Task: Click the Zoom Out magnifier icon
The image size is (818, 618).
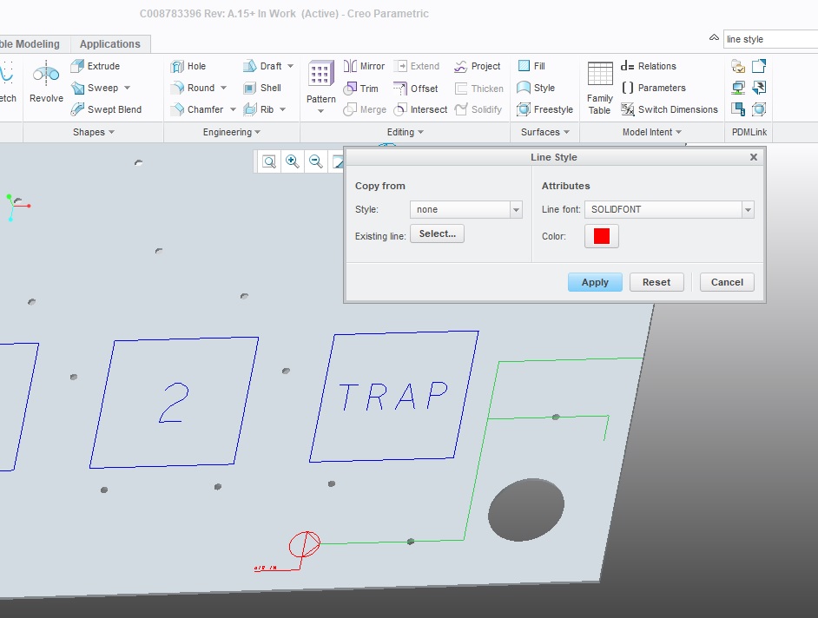Action: [316, 162]
